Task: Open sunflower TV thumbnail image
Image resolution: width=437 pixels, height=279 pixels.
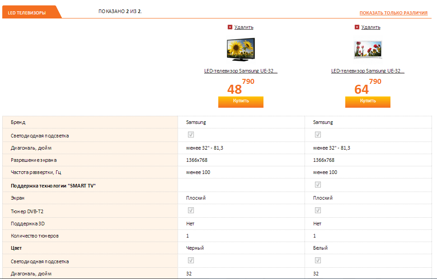Action: point(241,49)
